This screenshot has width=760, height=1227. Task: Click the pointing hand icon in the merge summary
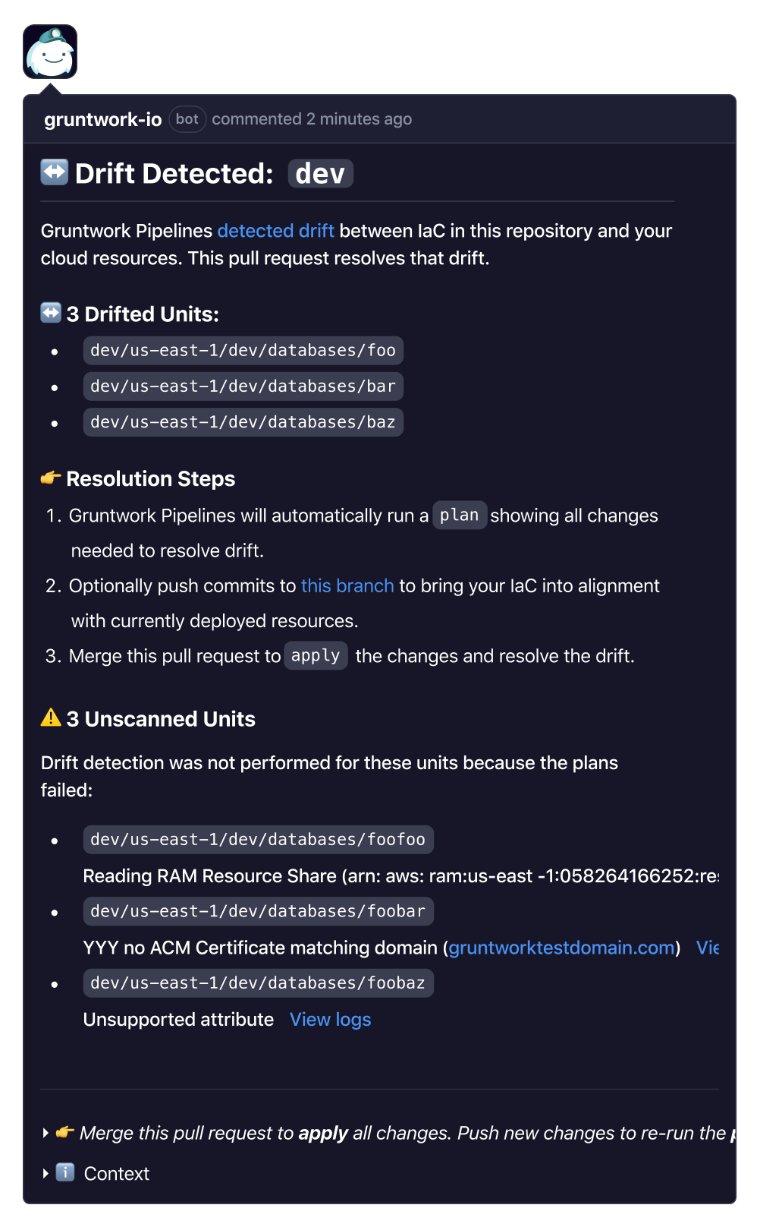[65, 1132]
